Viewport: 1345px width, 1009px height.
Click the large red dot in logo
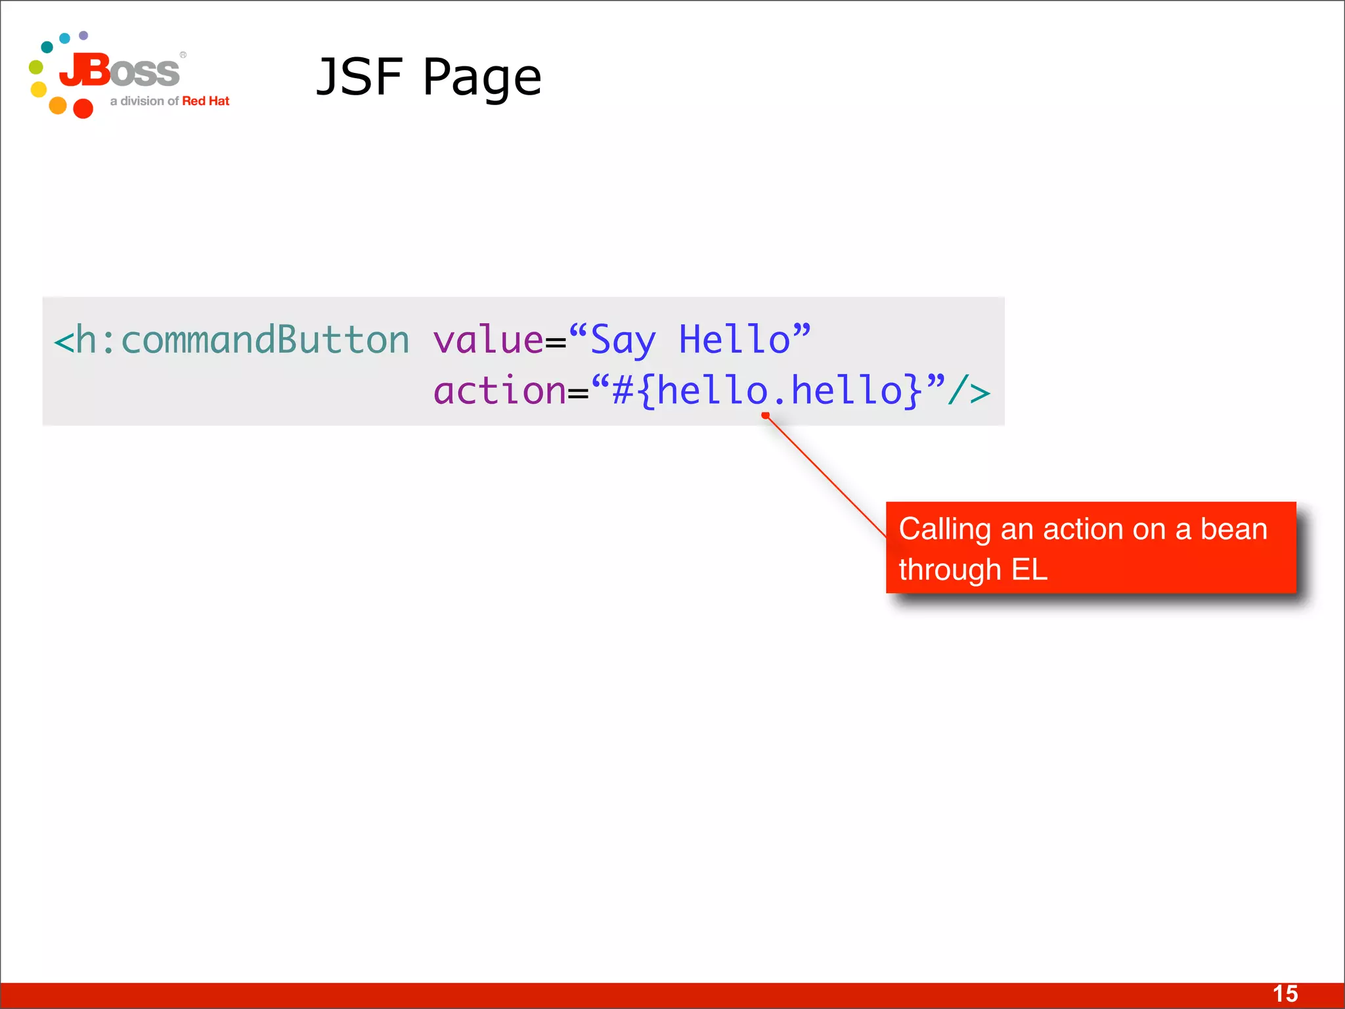83,108
